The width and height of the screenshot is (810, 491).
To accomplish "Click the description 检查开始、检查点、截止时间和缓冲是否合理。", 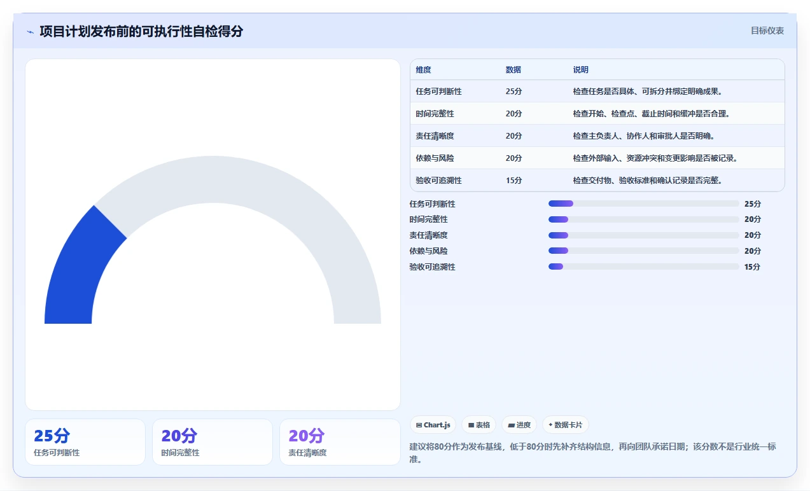I will point(652,114).
